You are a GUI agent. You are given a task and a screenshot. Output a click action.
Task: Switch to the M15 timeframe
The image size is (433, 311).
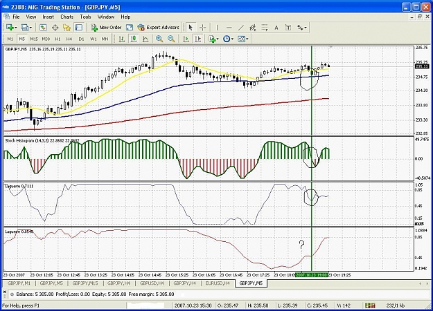click(x=34, y=39)
